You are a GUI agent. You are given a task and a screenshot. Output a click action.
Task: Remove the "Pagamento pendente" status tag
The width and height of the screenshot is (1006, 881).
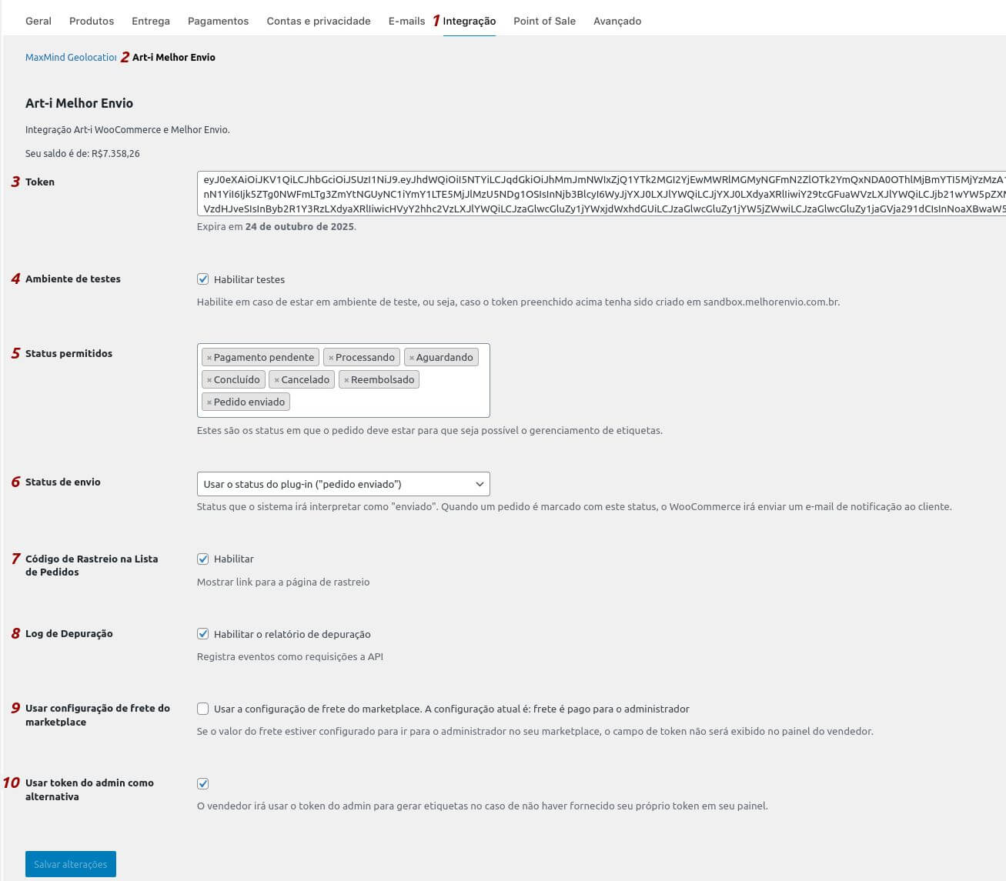click(209, 357)
